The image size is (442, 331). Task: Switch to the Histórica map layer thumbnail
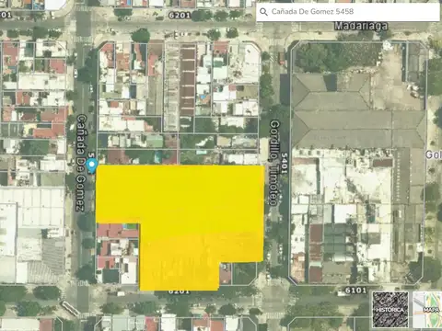coord(390,310)
